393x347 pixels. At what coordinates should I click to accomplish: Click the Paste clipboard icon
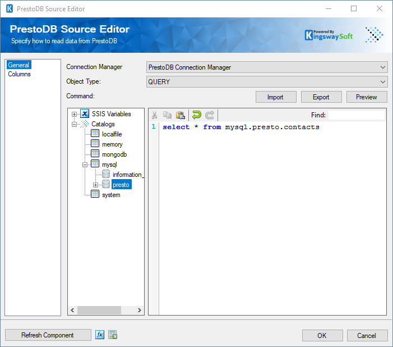tap(180, 115)
